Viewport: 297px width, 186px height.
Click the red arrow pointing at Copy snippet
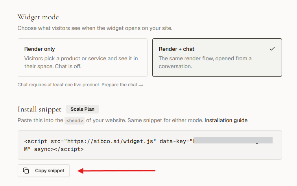116,171
